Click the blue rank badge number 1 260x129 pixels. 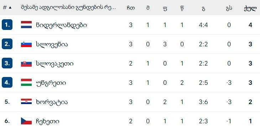(x=7, y=25)
